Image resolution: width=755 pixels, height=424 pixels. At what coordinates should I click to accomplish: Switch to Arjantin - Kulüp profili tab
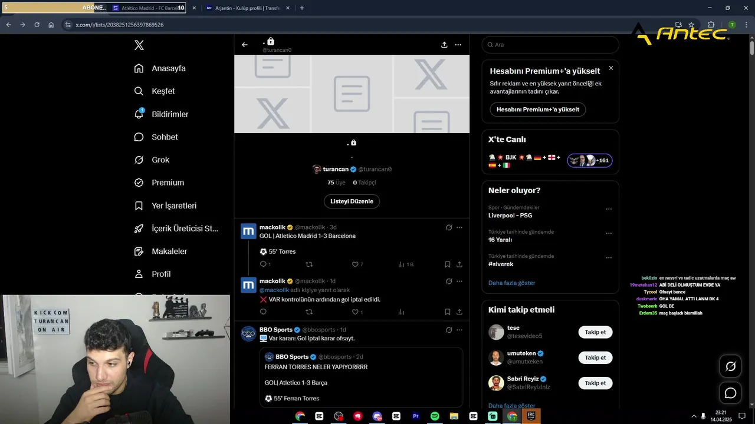click(248, 8)
